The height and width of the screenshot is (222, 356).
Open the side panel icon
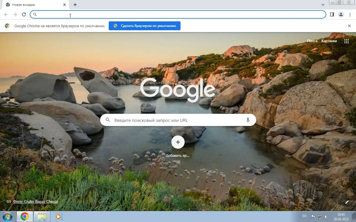pos(332,14)
